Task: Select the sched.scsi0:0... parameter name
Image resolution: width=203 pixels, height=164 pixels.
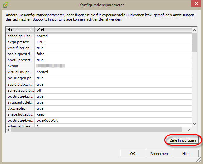Action: point(20,90)
